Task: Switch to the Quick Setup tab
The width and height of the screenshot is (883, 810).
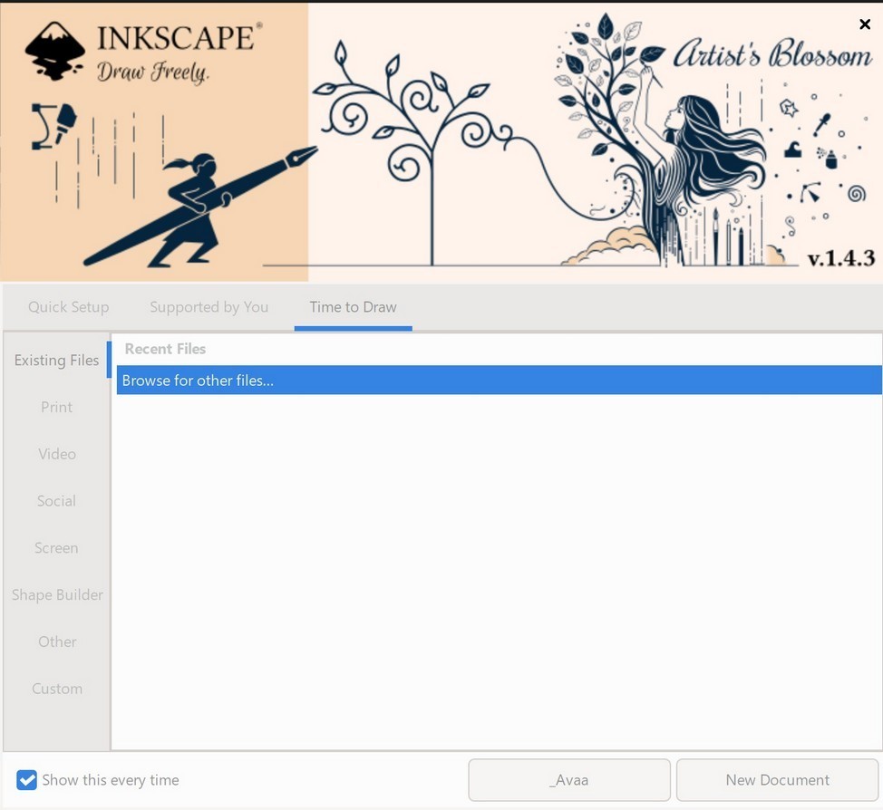Action: (x=69, y=307)
